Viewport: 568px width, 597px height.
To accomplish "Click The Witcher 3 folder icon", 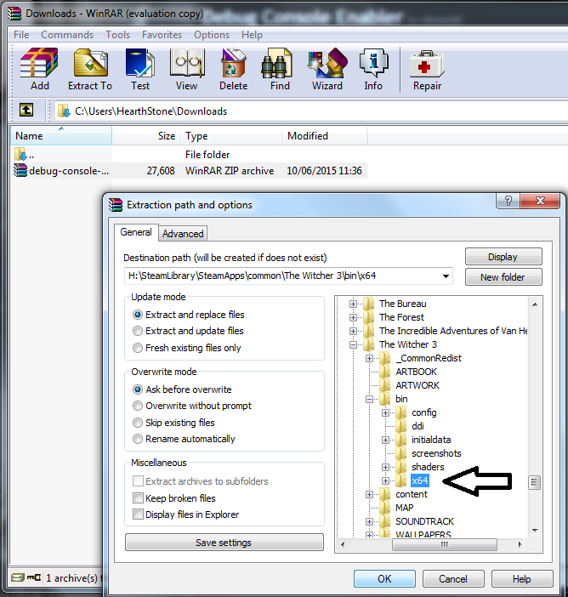I will click(x=368, y=344).
